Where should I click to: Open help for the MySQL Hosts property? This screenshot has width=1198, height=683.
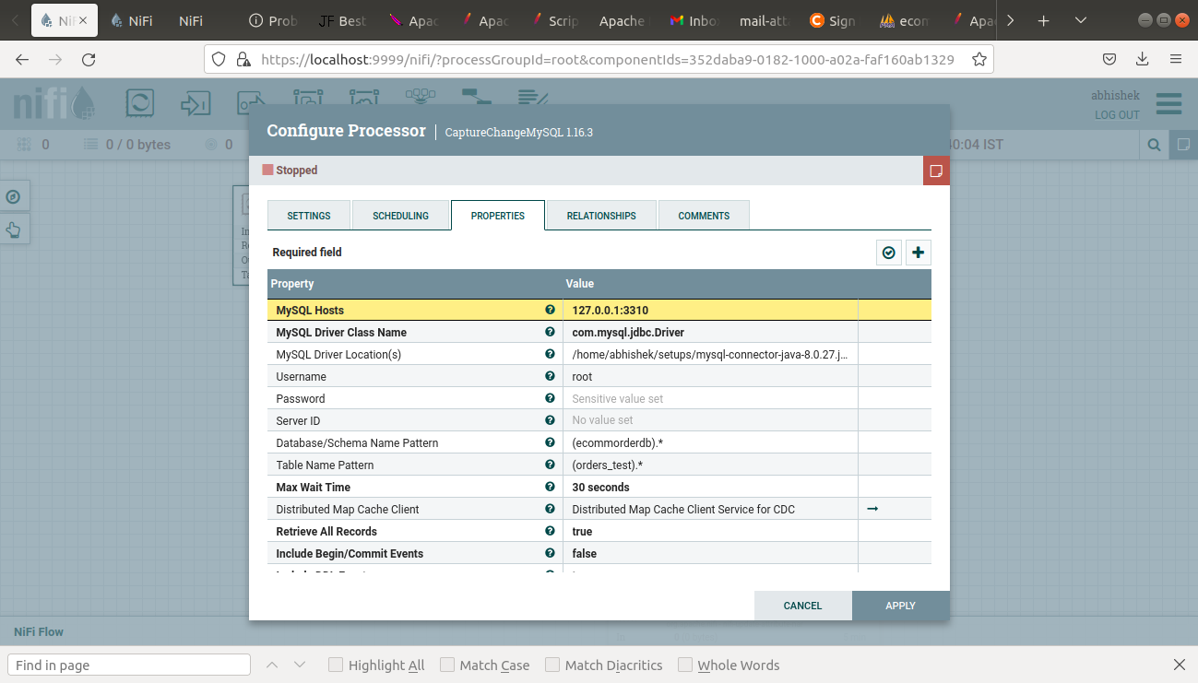(x=550, y=310)
